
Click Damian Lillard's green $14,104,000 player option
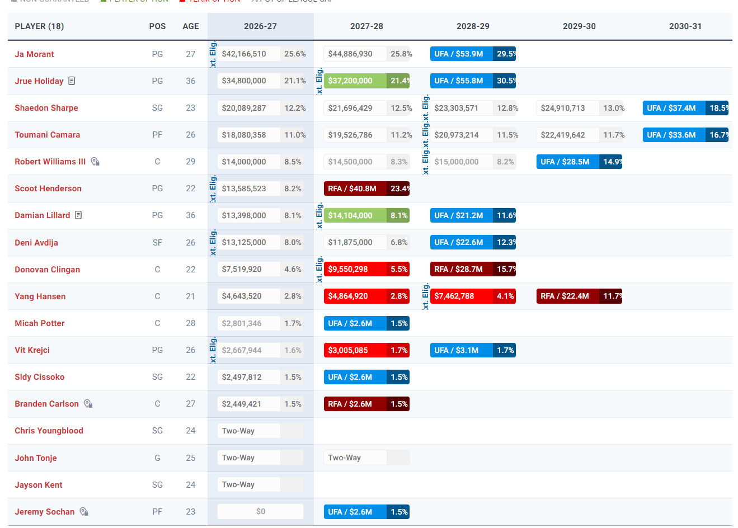[x=367, y=215]
